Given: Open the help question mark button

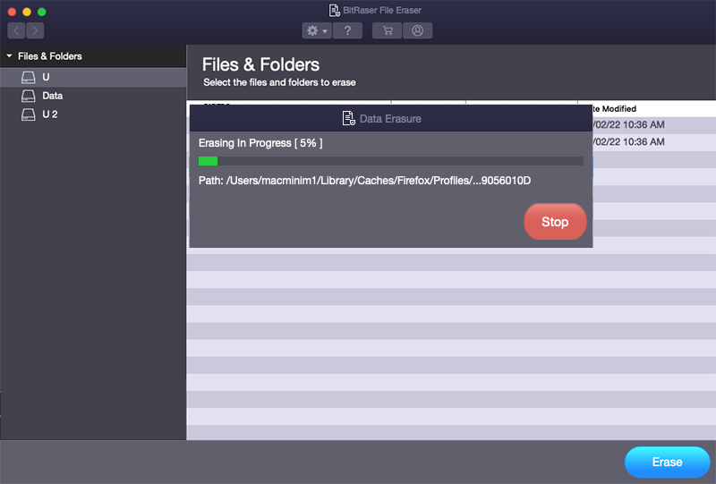Looking at the screenshot, I should click(x=347, y=30).
